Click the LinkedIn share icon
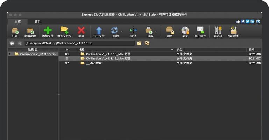Image resolution: width=269 pixels, height=140 pixels. click(x=252, y=21)
